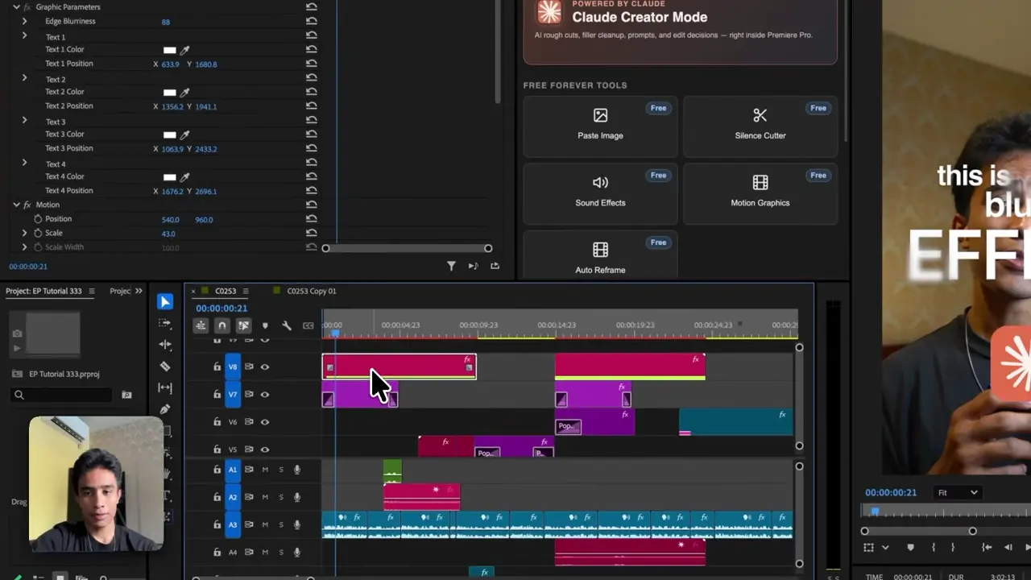Collapse Graphic Parameters section
Image resolution: width=1031 pixels, height=580 pixels.
point(16,7)
